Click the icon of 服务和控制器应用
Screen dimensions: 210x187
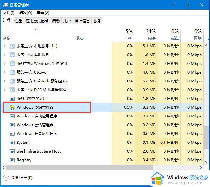(x=12, y=99)
